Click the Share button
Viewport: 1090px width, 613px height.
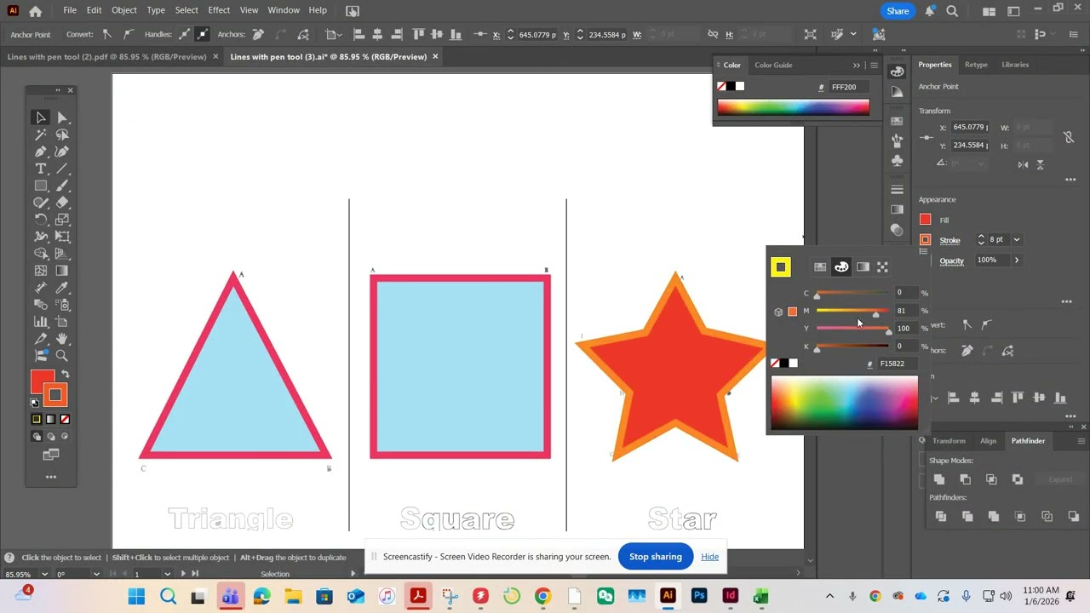point(898,11)
